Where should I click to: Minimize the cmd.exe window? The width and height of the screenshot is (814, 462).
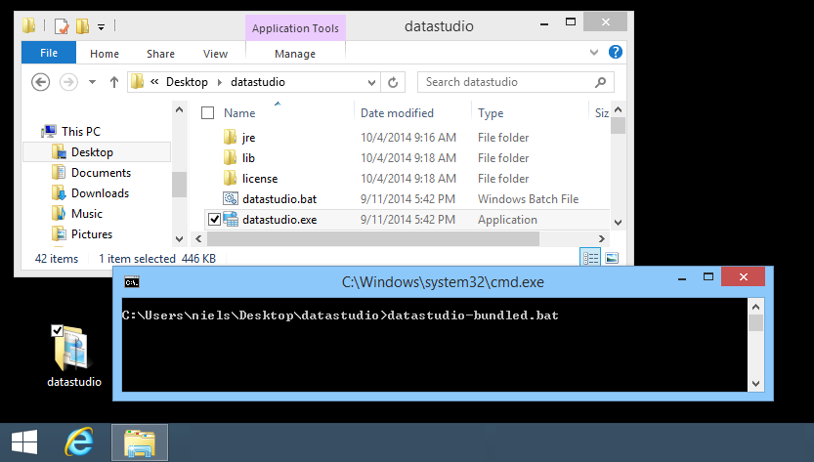(x=682, y=278)
